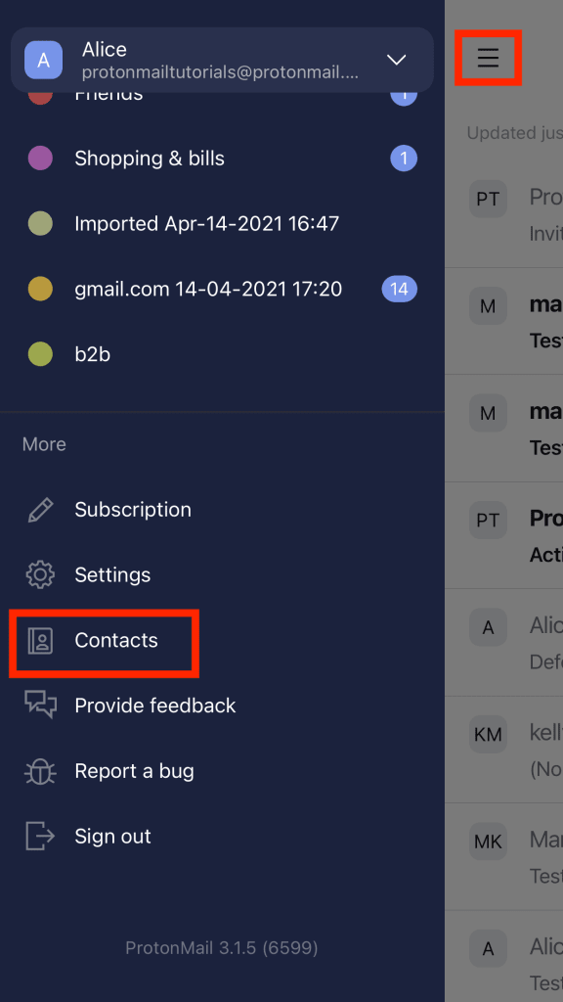Select the Settings gear icon
The height and width of the screenshot is (1002, 563).
click(x=39, y=574)
